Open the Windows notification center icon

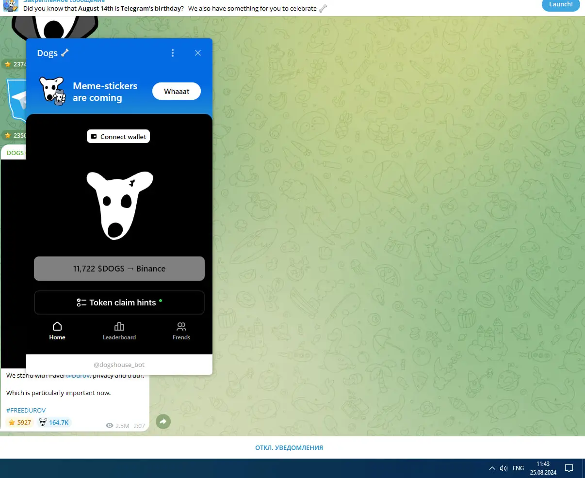click(569, 468)
